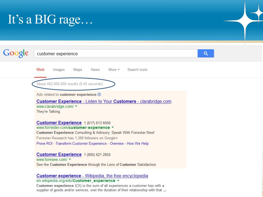Click the Overview sitelink
Image resolution: width=263 pixels, height=197 pixels.
tap(117, 144)
